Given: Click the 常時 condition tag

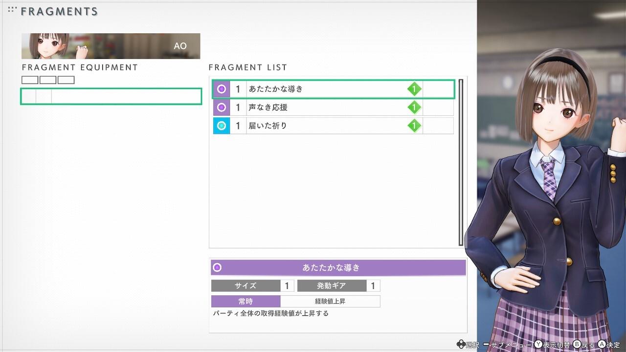Looking at the screenshot, I should [246, 301].
